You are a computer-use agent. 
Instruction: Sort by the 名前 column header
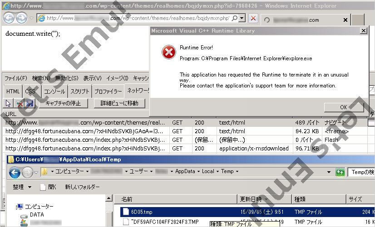(176, 199)
